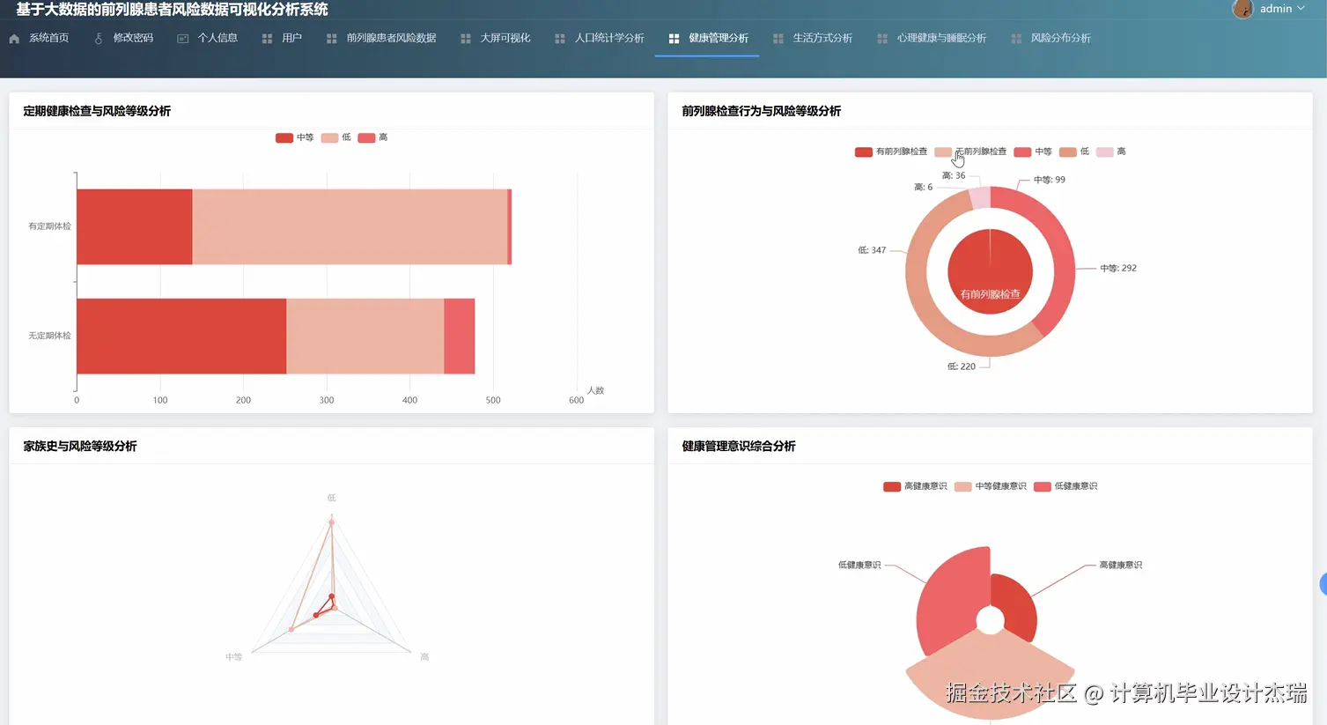Click the home icon beside 系统首页

[x=14, y=39]
